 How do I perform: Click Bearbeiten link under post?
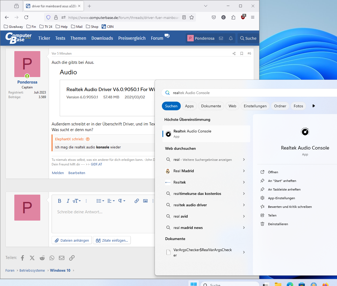77,173
